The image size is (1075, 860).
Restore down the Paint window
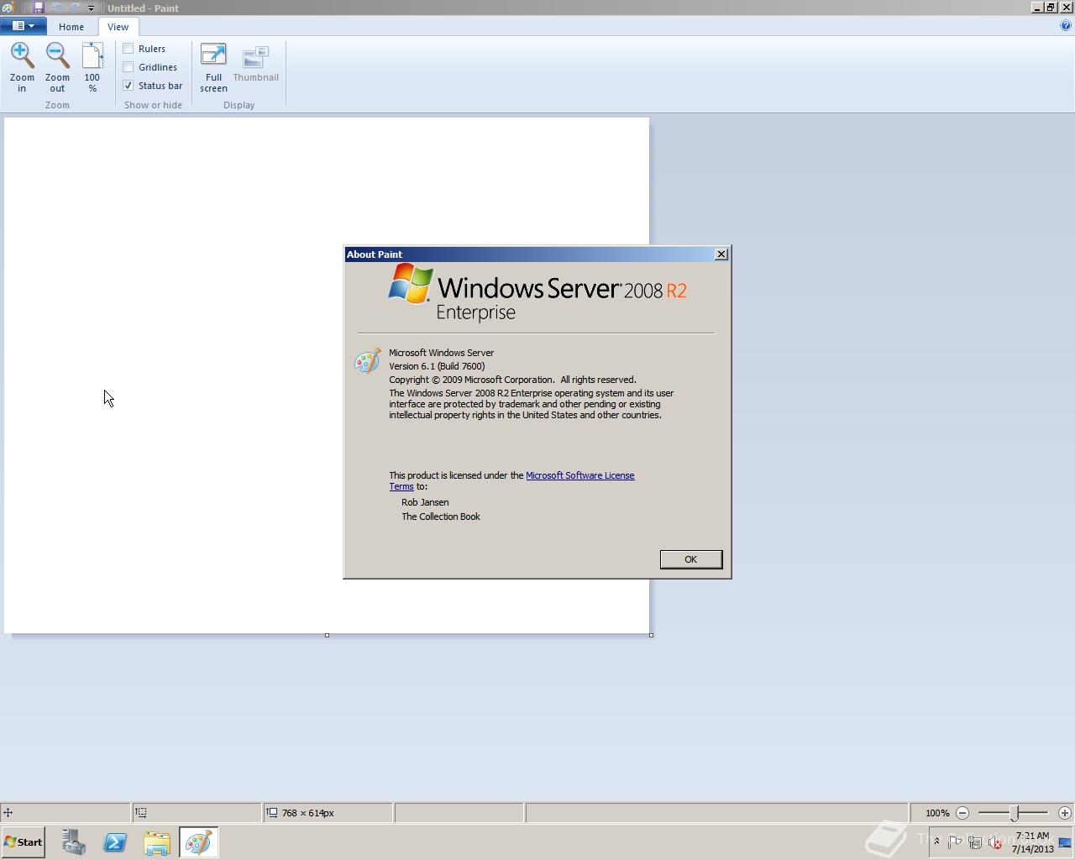pos(1051,8)
